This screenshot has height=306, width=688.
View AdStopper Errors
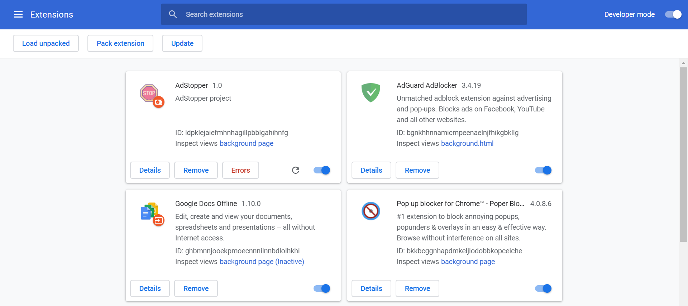(240, 170)
